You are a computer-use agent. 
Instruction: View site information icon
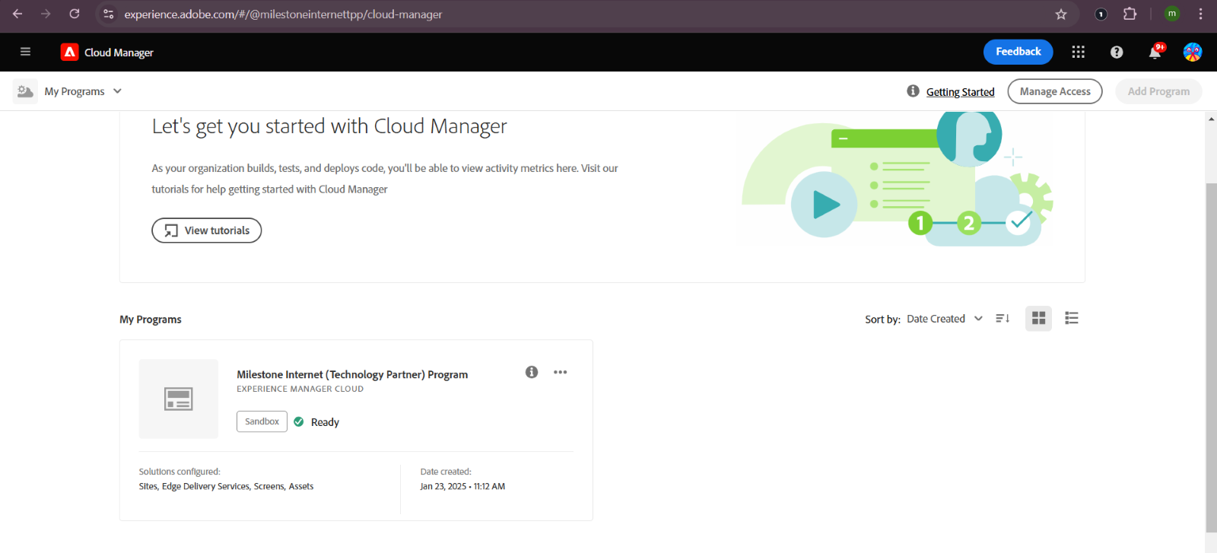[109, 14]
